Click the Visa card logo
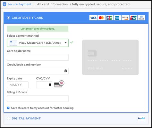Image resolution: width=152 pixels, height=128 pixels. (x=93, y=18)
